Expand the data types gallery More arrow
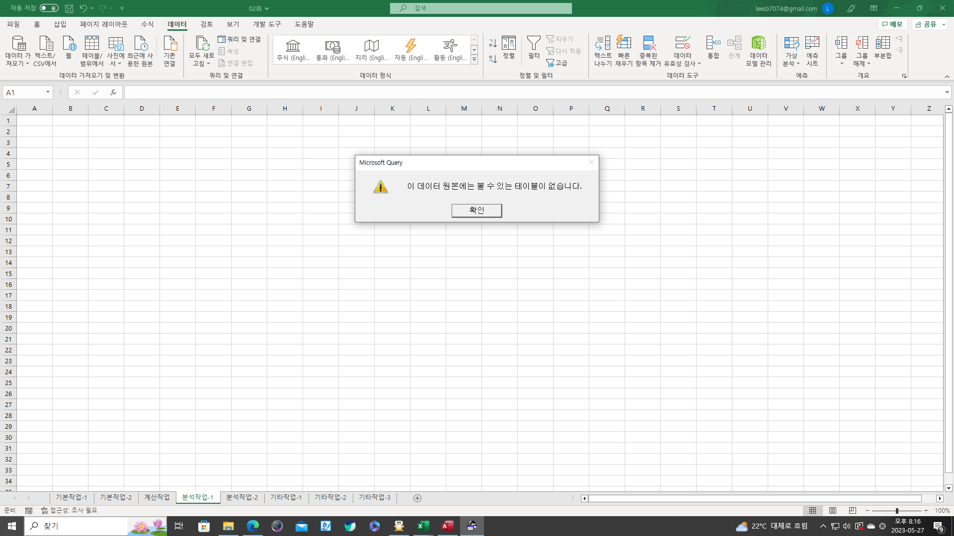 (474, 60)
